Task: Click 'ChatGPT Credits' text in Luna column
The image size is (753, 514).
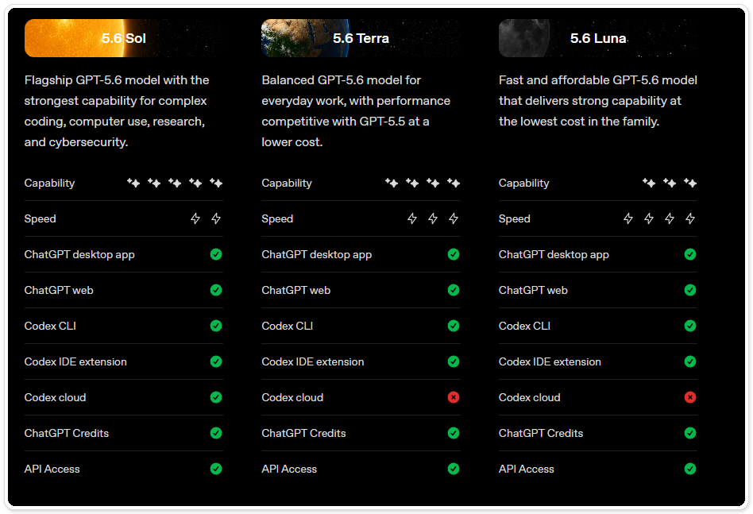Action: click(541, 433)
